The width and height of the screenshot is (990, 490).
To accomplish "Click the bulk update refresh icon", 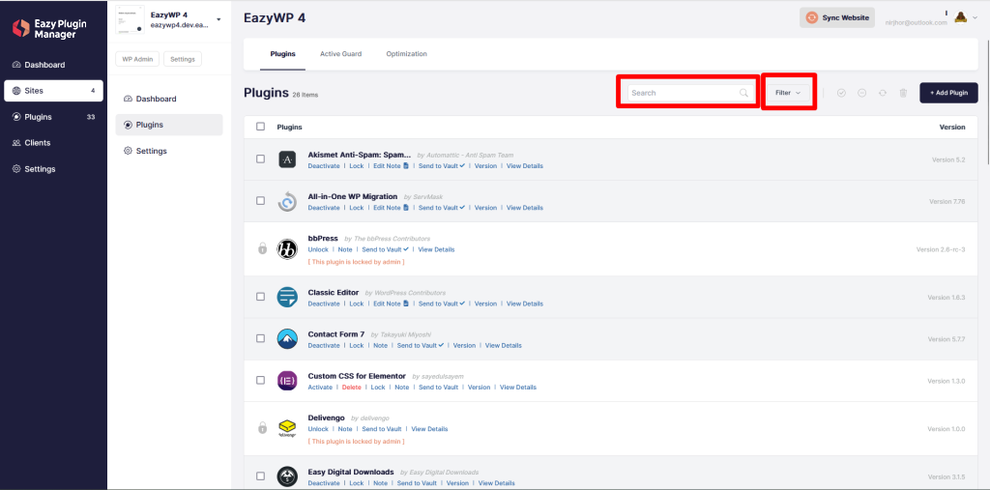I will pos(883,93).
